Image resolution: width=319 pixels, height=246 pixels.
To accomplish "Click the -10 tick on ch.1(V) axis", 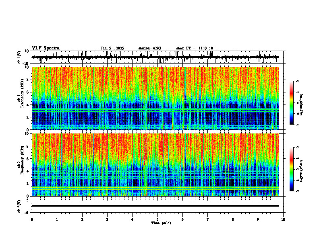I will [x=26, y=64].
